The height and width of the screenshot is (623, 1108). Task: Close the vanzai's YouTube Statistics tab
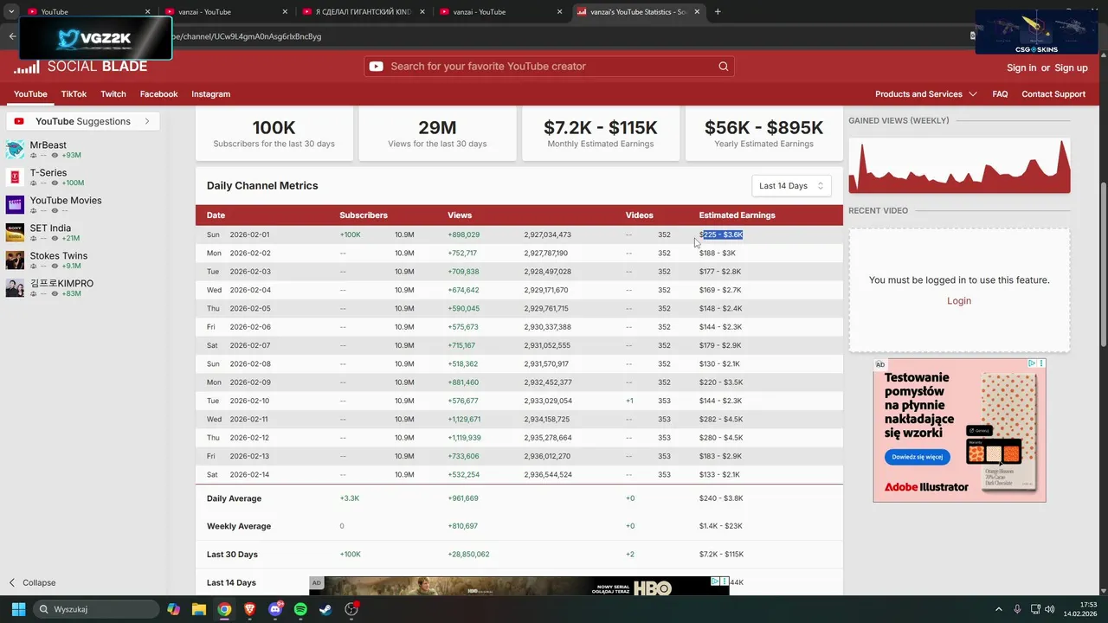(x=697, y=12)
